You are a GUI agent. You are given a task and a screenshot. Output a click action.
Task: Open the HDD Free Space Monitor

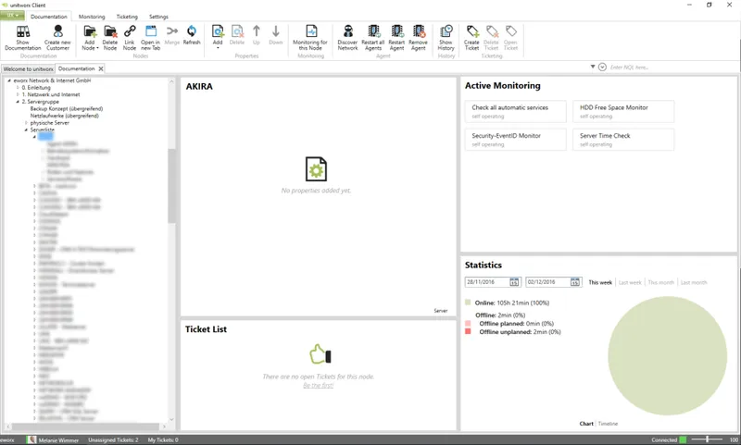pos(623,111)
